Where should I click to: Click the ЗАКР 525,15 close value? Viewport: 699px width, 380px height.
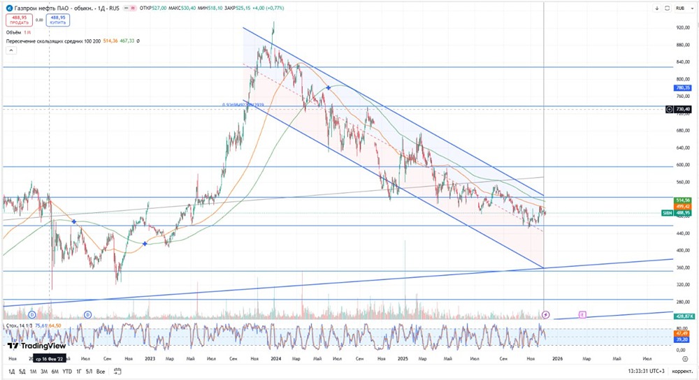(238, 8)
